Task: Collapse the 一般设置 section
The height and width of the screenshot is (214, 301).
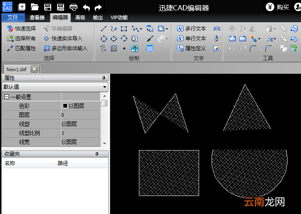Action: (x=6, y=97)
